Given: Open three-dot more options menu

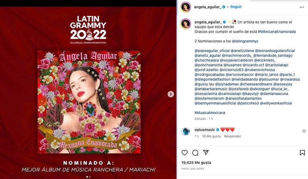Looking at the screenshot, I should (x=302, y=7).
